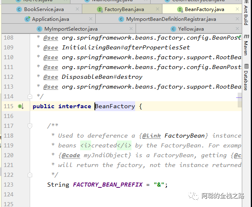Click the FactoryBean.java interface icon
This screenshot has height=207, width=252.
point(100,9)
